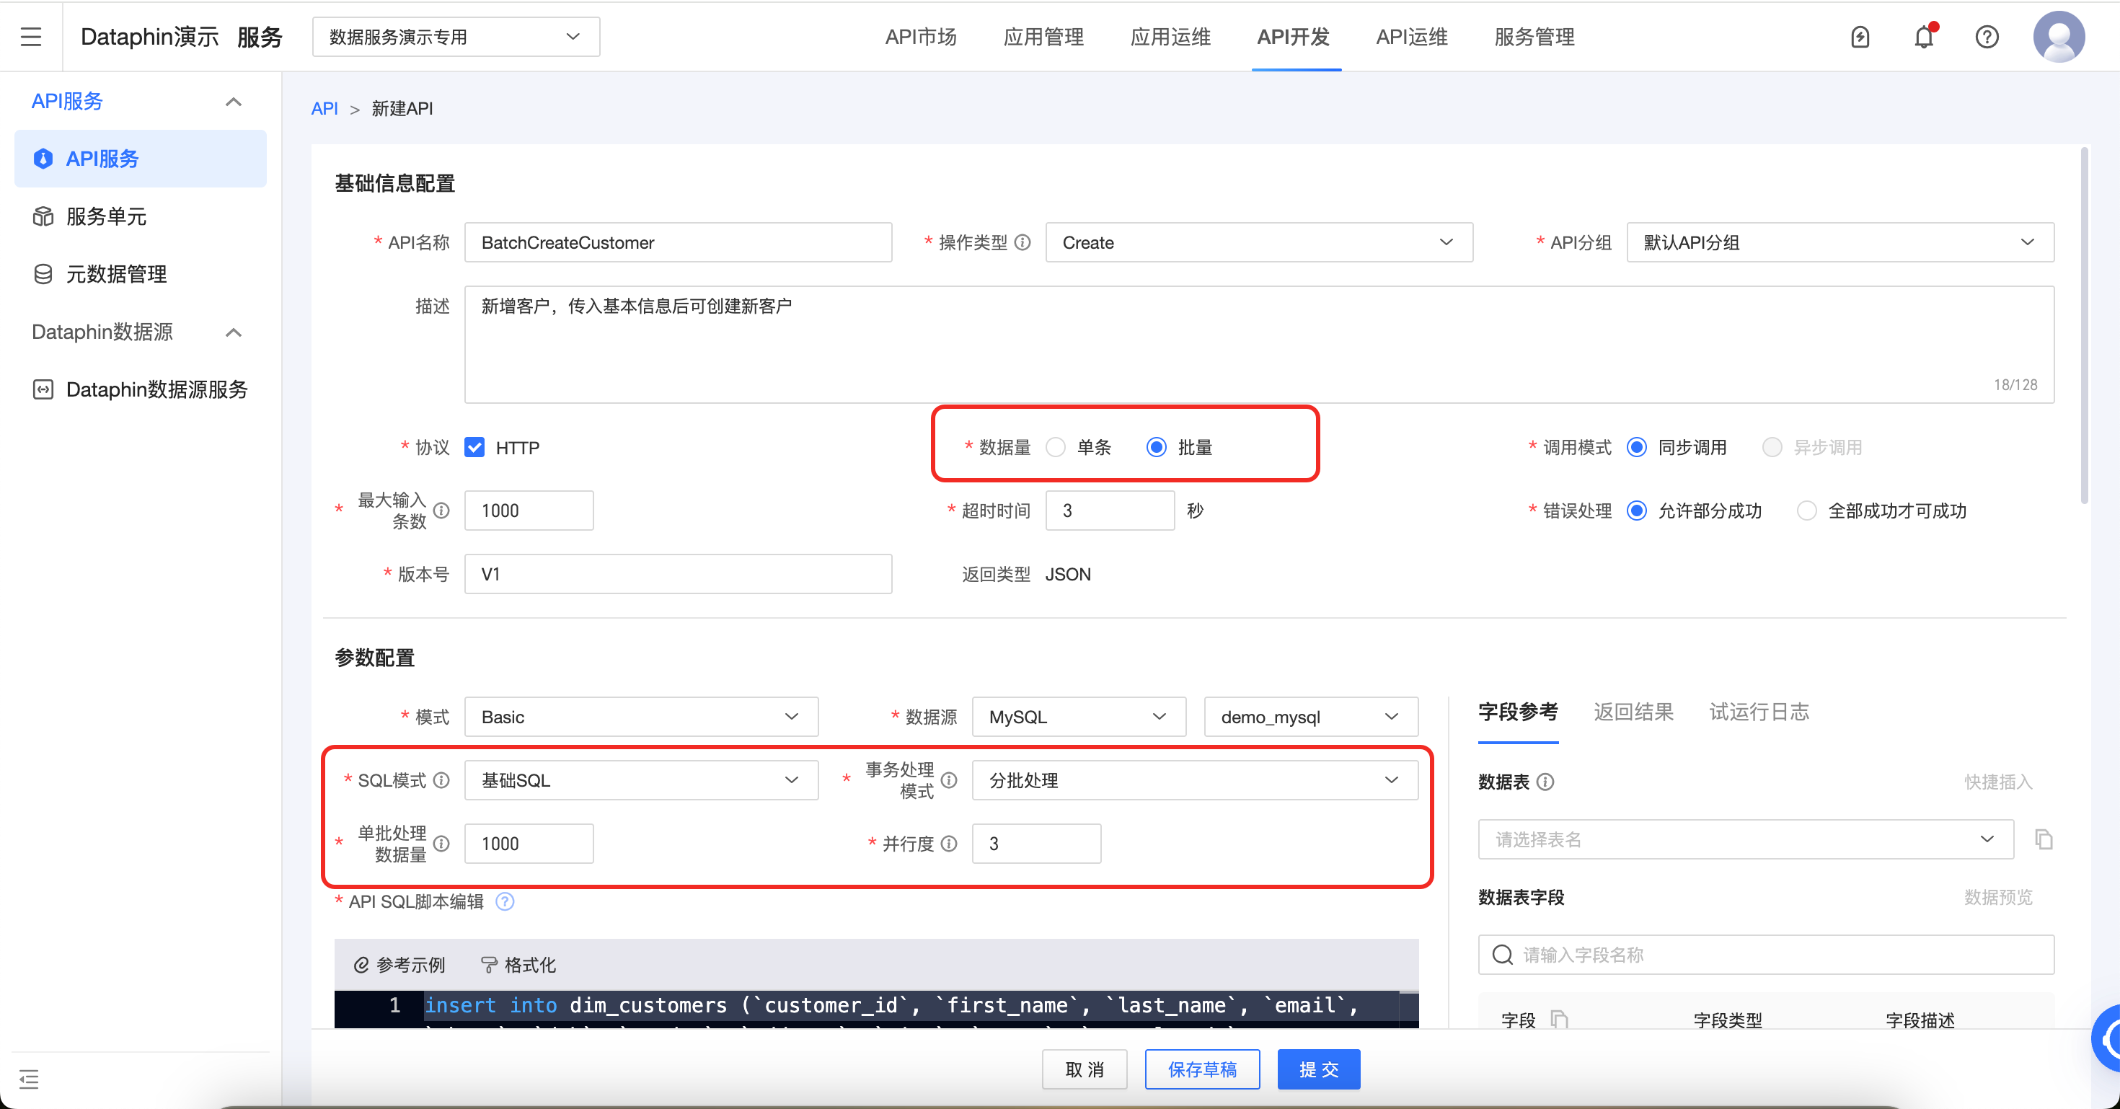Select 服务单元 in the left sidebar
This screenshot has height=1109, width=2120.
coord(107,216)
